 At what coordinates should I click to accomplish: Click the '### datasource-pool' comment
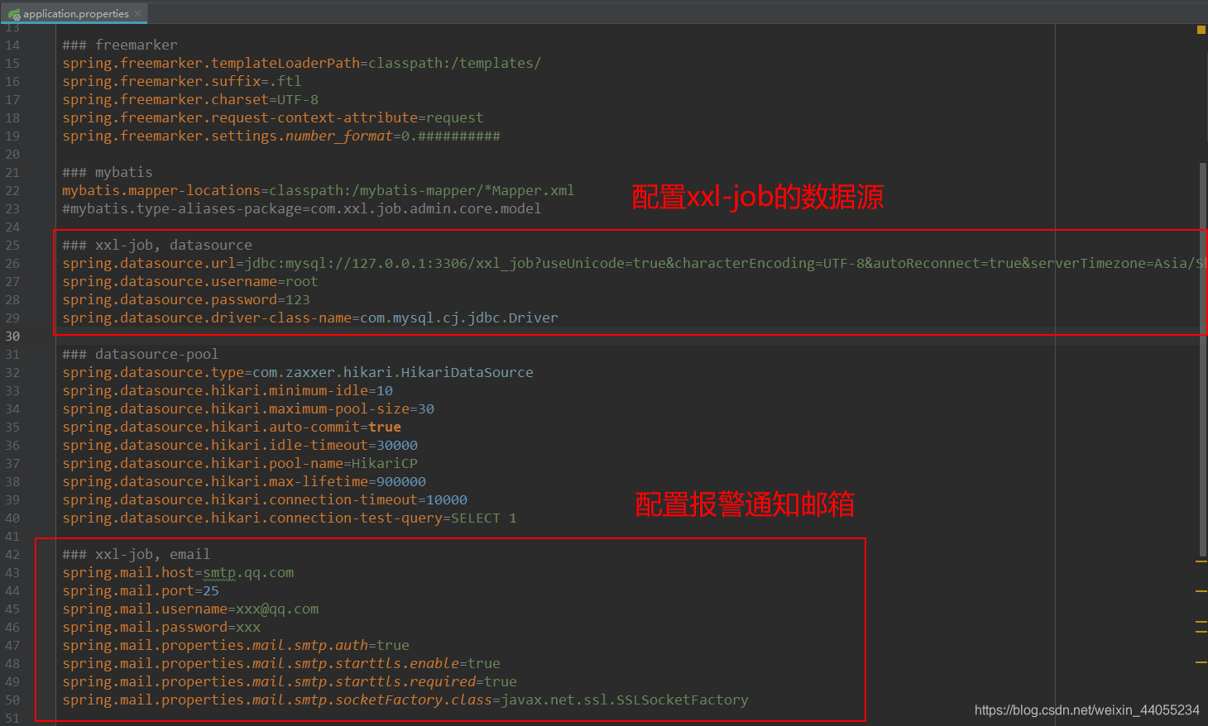coord(141,354)
